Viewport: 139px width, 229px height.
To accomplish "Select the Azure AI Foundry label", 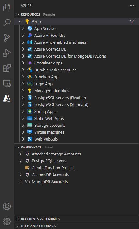I will pos(50,35).
